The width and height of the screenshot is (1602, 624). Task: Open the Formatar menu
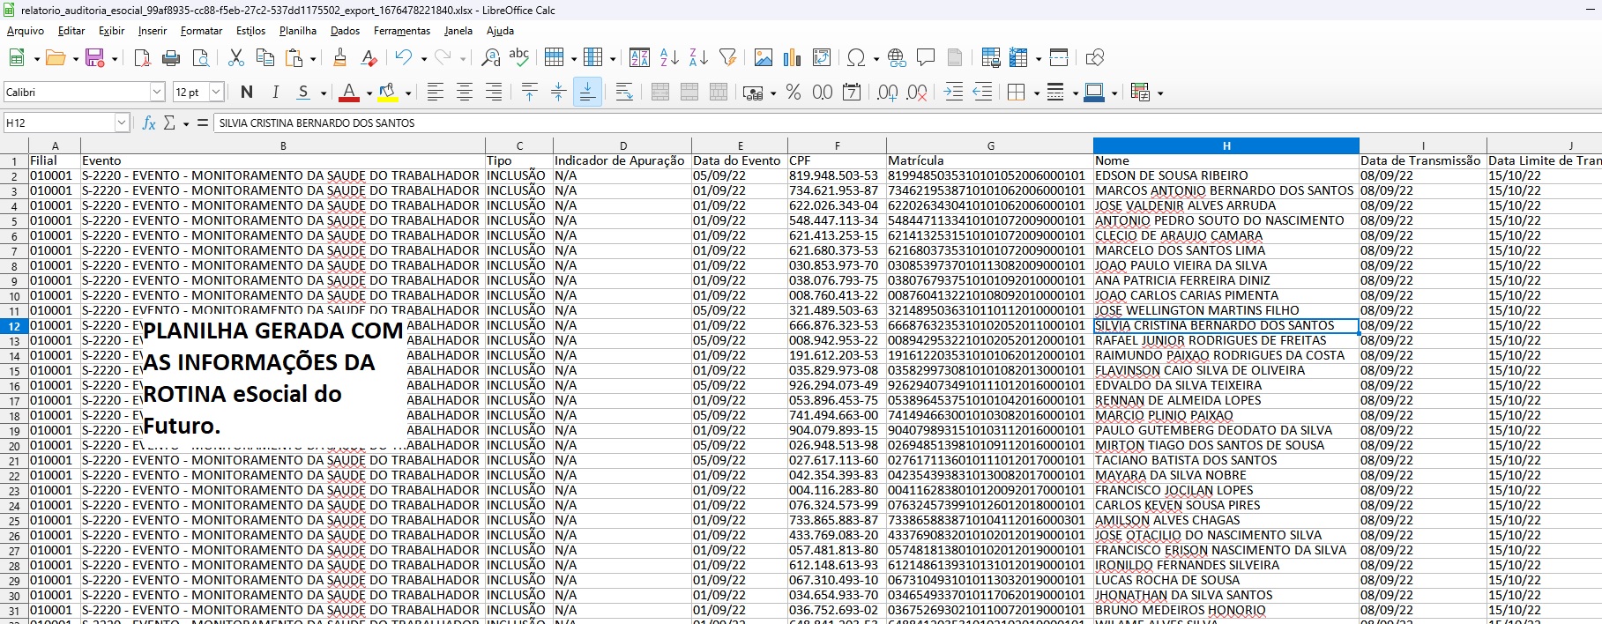coord(201,31)
